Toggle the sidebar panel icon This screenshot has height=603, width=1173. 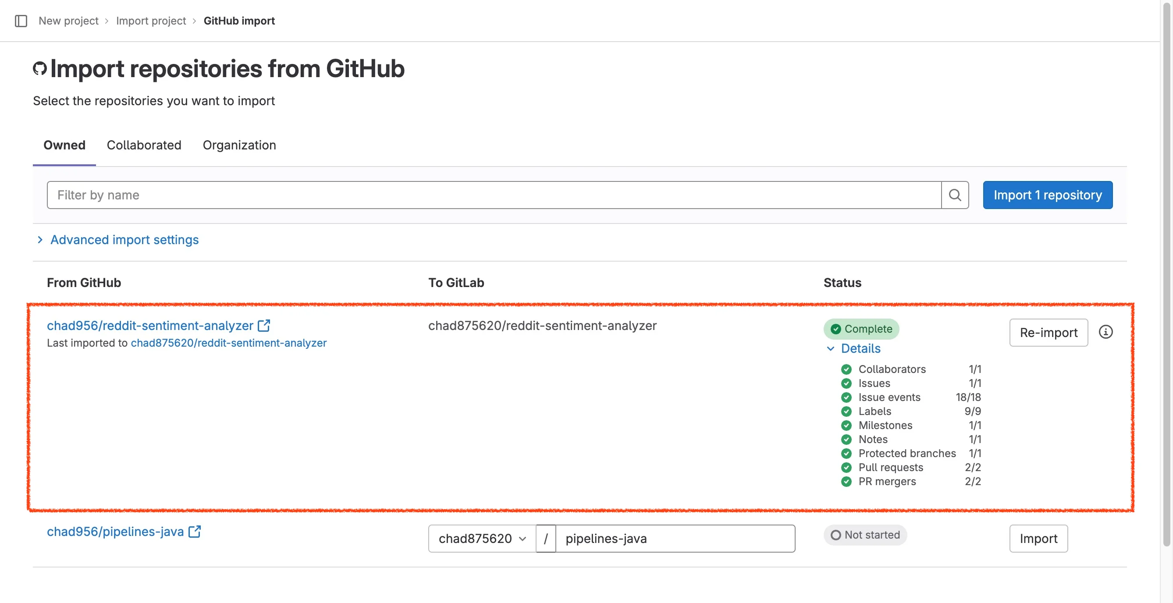(x=21, y=21)
